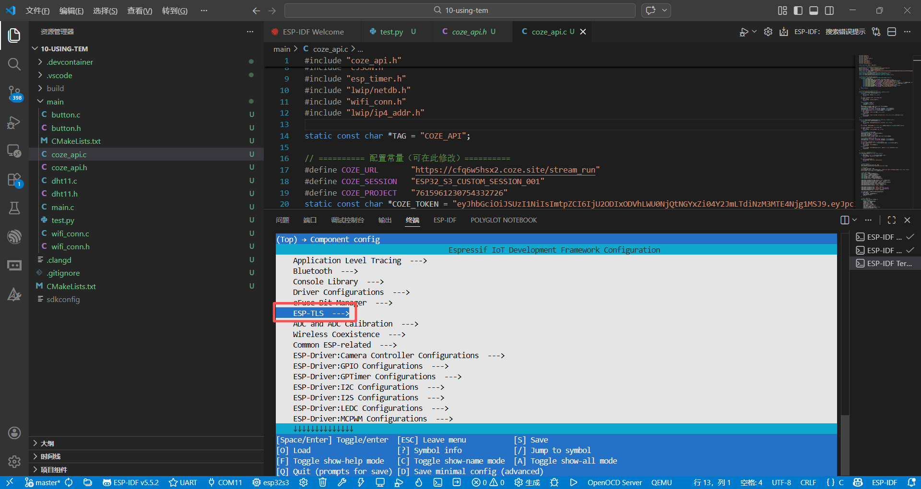Maximize the terminal panel size

coord(892,220)
